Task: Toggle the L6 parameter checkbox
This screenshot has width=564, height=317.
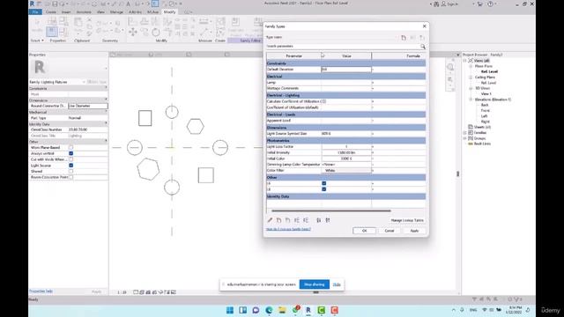Action: point(324,183)
